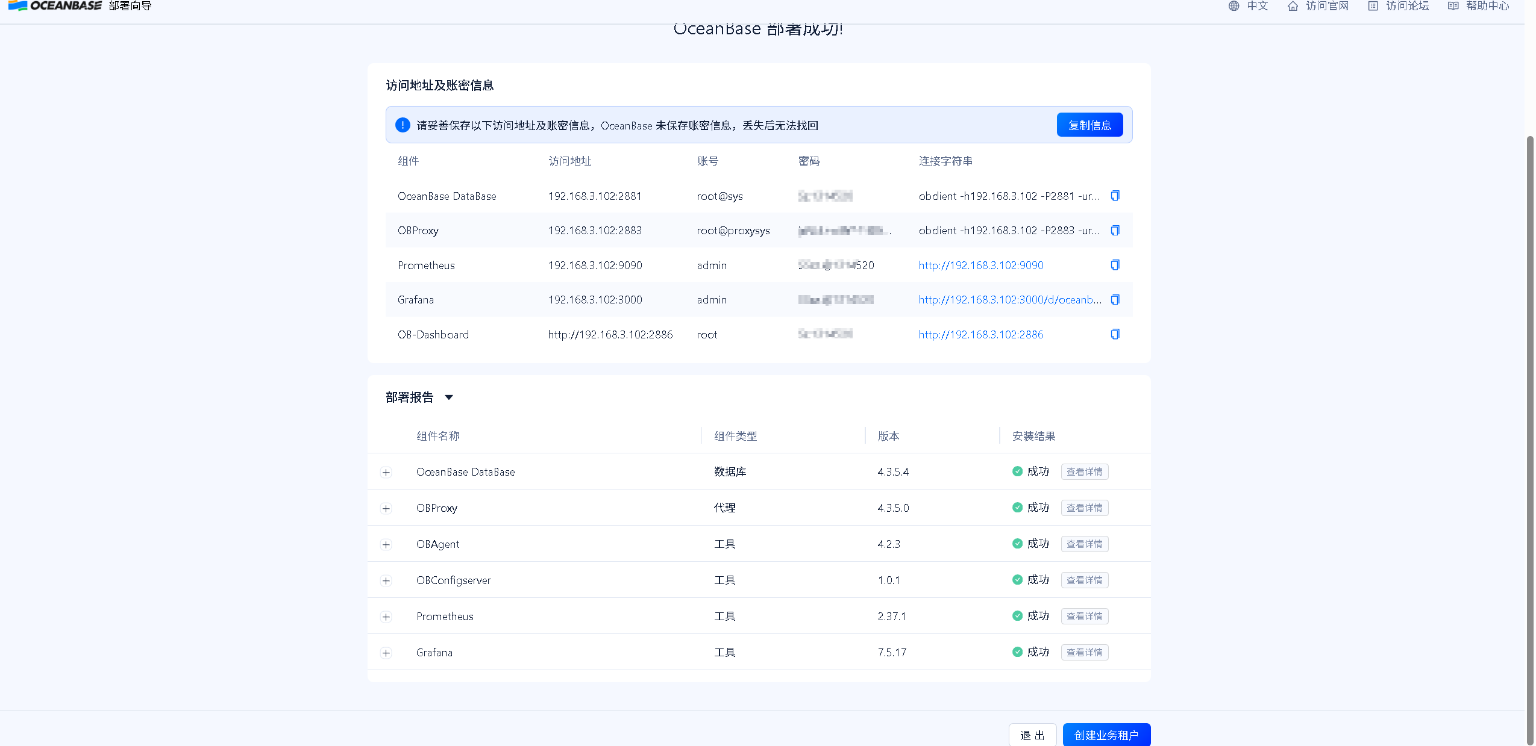Copy the OB-Dashboard access link

[x=1115, y=334]
